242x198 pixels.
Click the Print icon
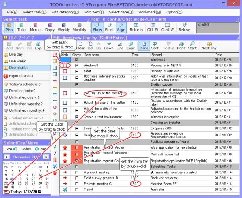[181, 46]
